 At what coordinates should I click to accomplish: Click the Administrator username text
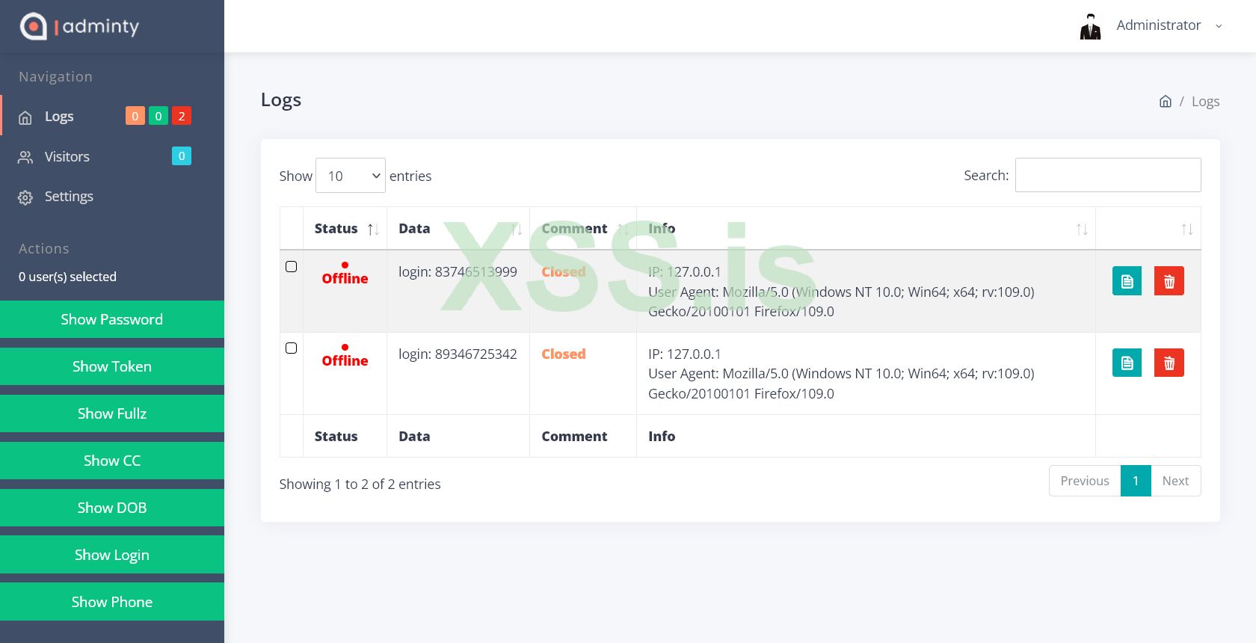1159,25
